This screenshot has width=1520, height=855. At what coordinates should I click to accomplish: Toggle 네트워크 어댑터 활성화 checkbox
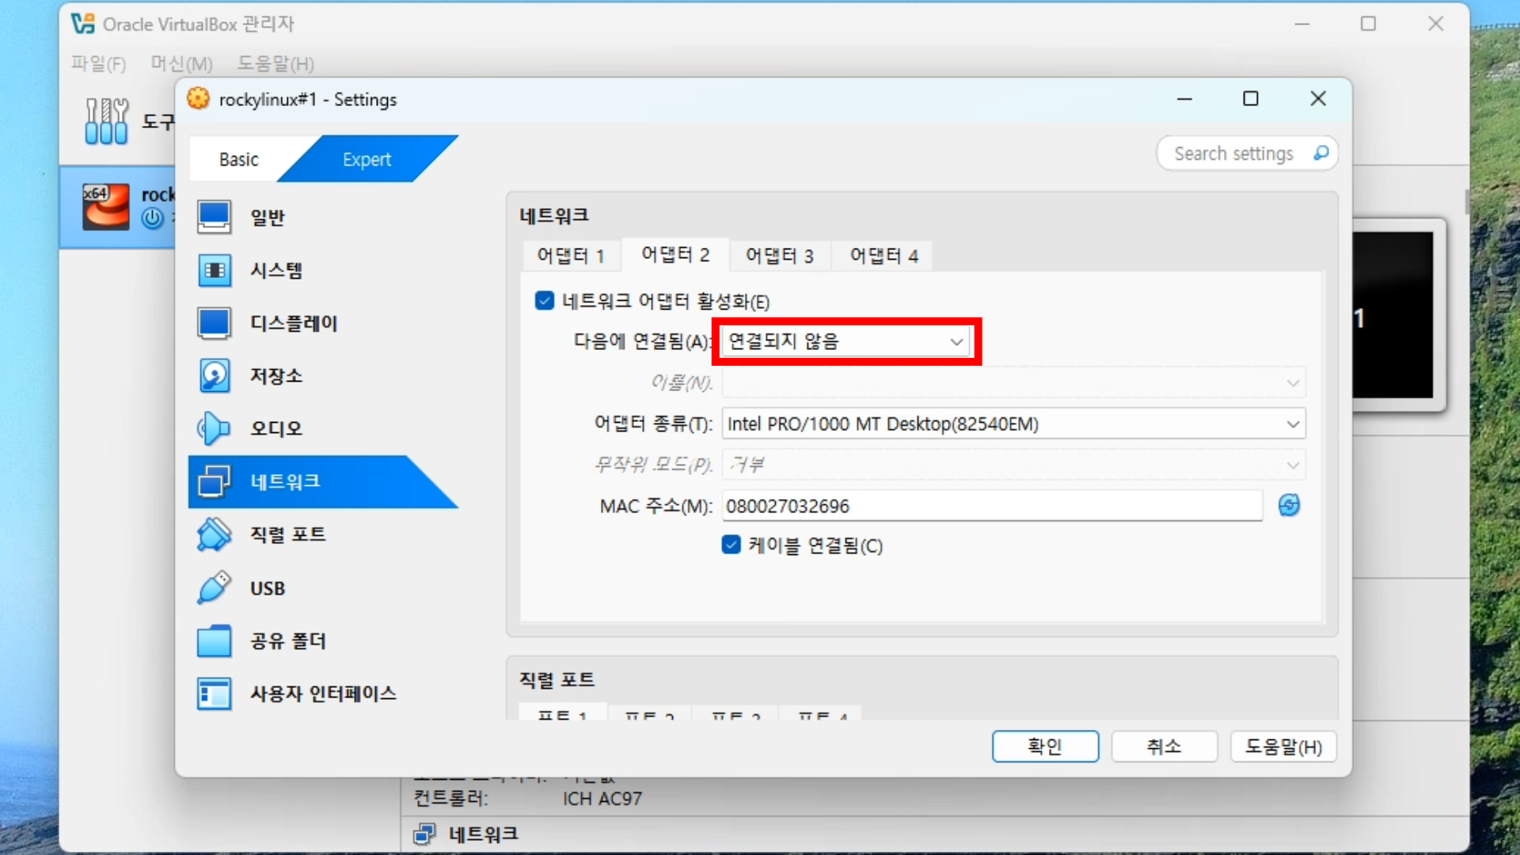pyautogui.click(x=545, y=301)
